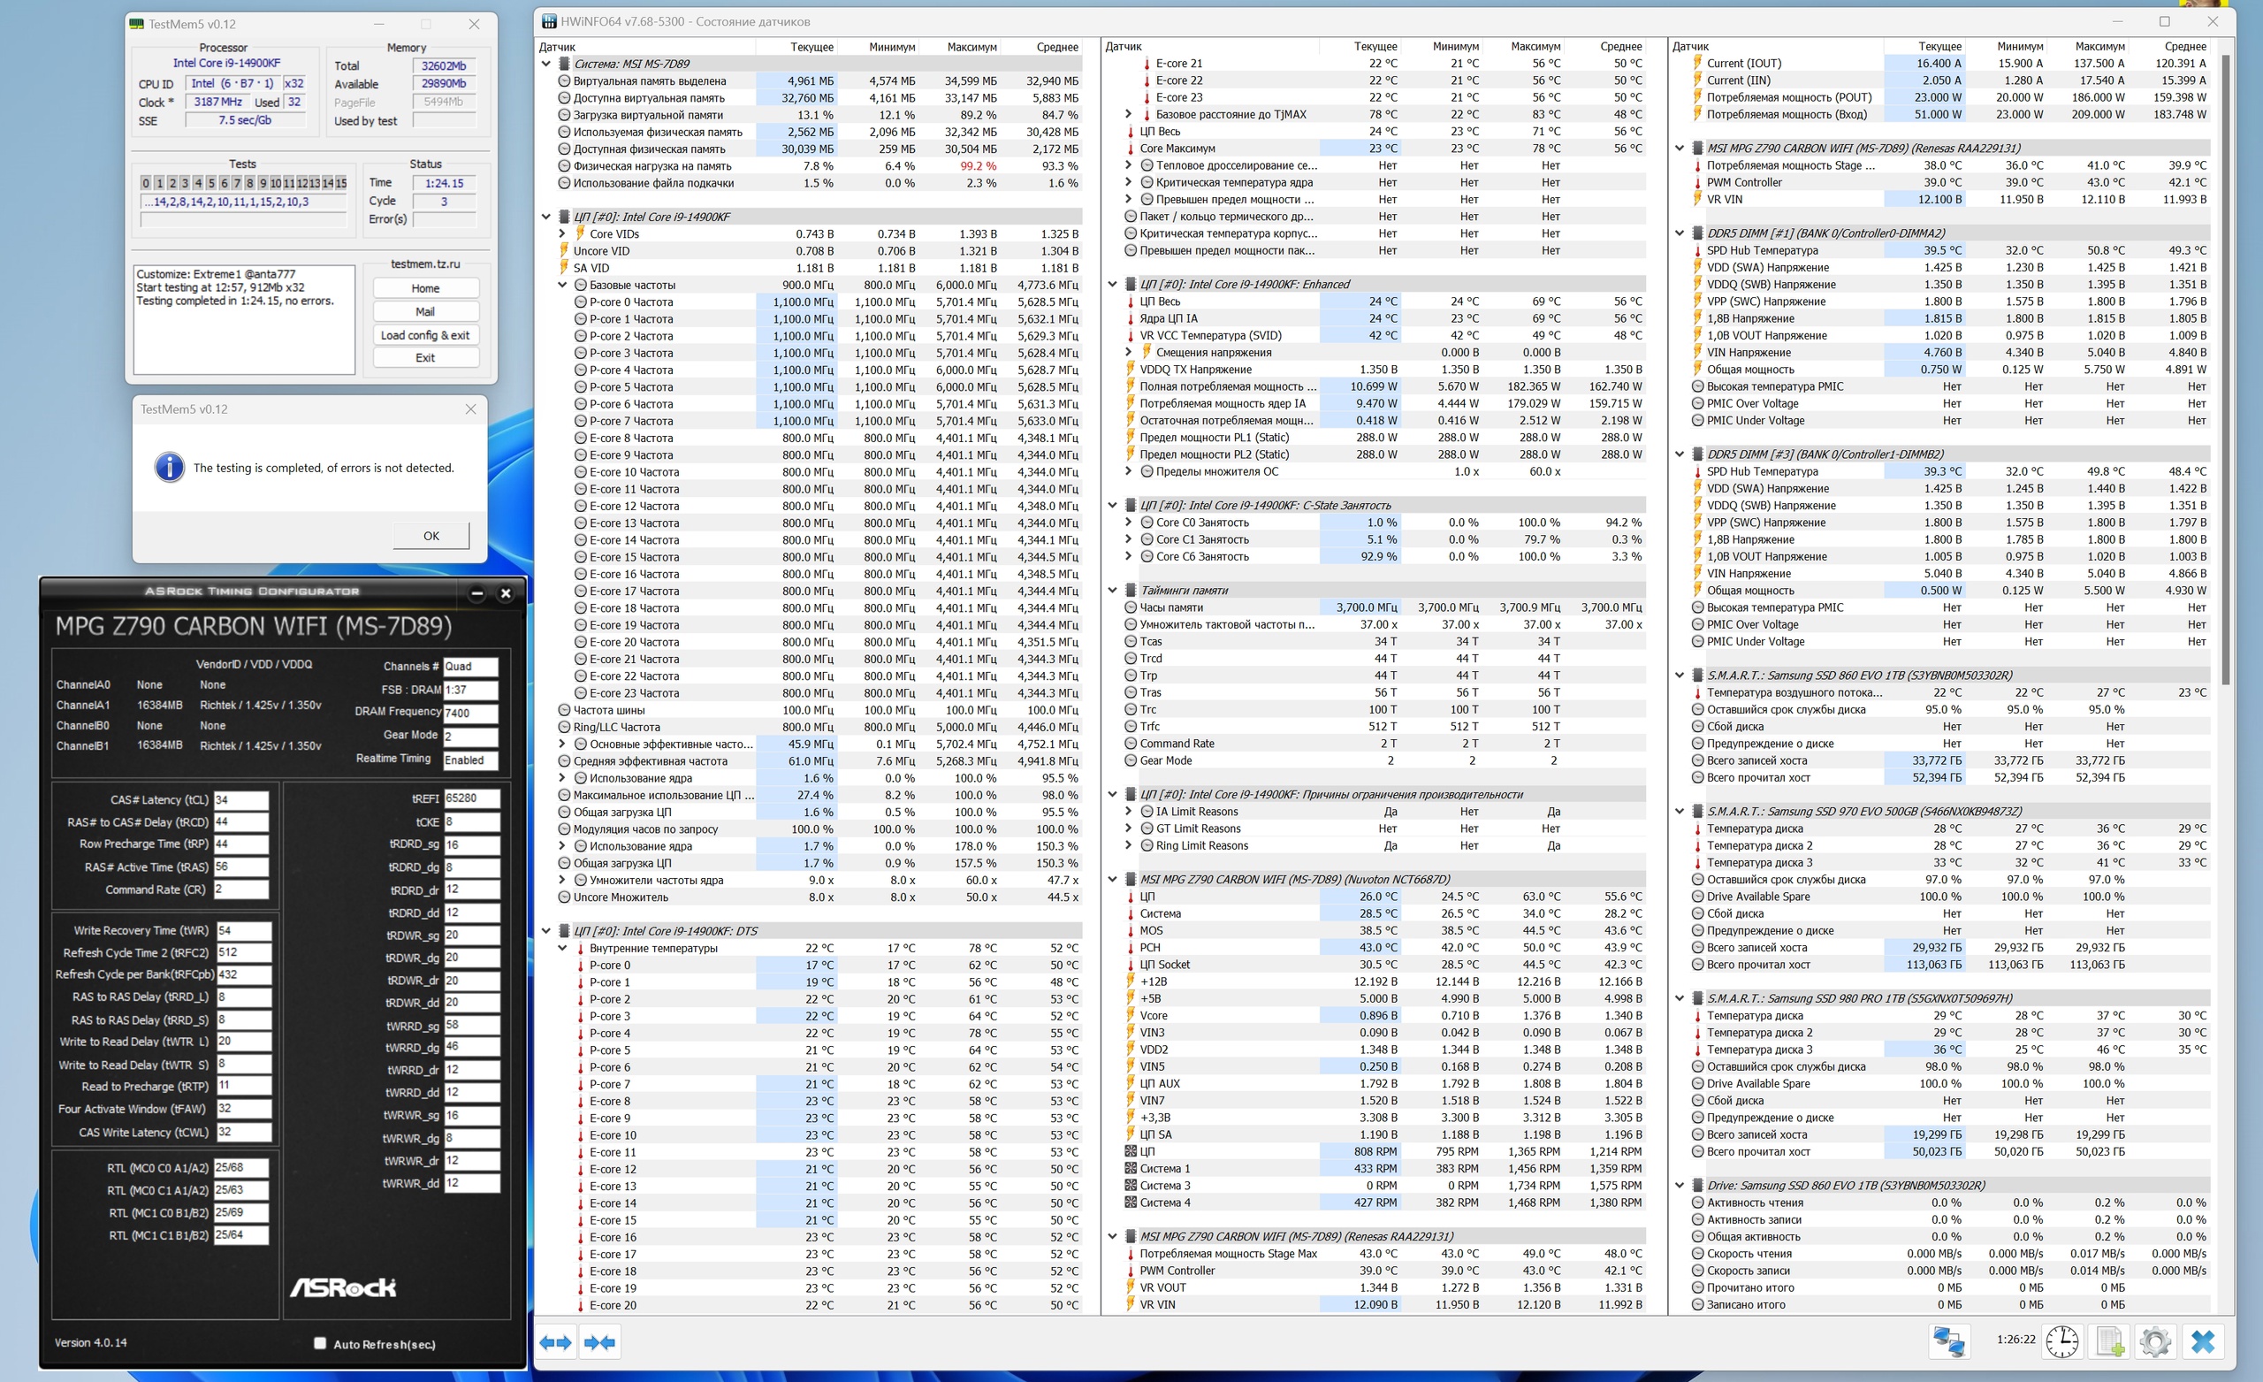This screenshot has width=2263, height=1382.
Task: Click the Датчик column header in third pane
Action: point(1690,47)
